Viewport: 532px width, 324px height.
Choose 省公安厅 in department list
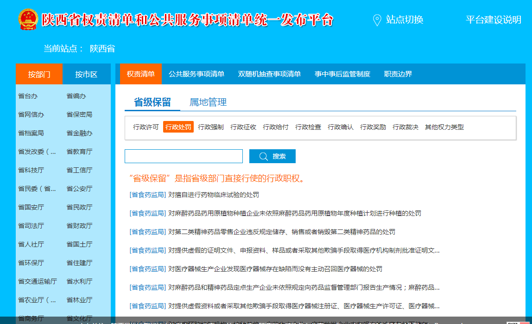pos(79,189)
